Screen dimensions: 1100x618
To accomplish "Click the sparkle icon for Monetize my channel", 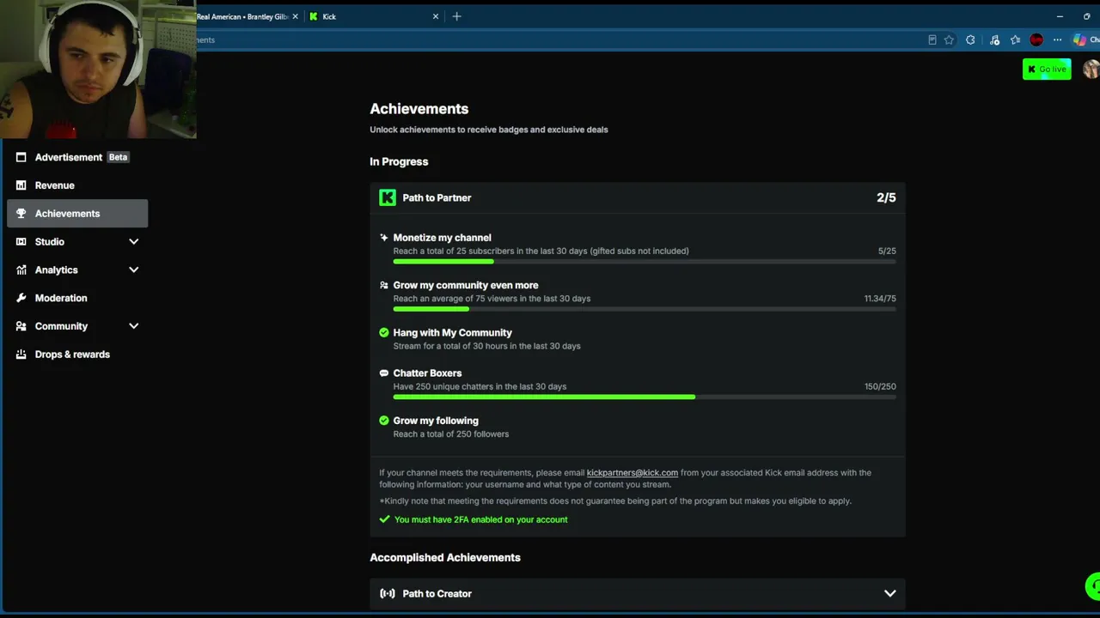I will tap(384, 238).
